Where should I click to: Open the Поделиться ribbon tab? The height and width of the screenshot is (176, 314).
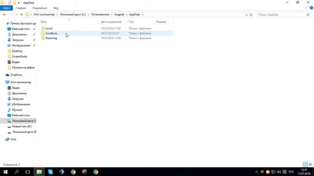pyautogui.click(x=40, y=8)
